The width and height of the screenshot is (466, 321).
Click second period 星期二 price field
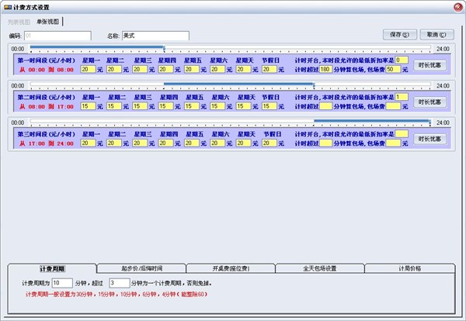114,106
